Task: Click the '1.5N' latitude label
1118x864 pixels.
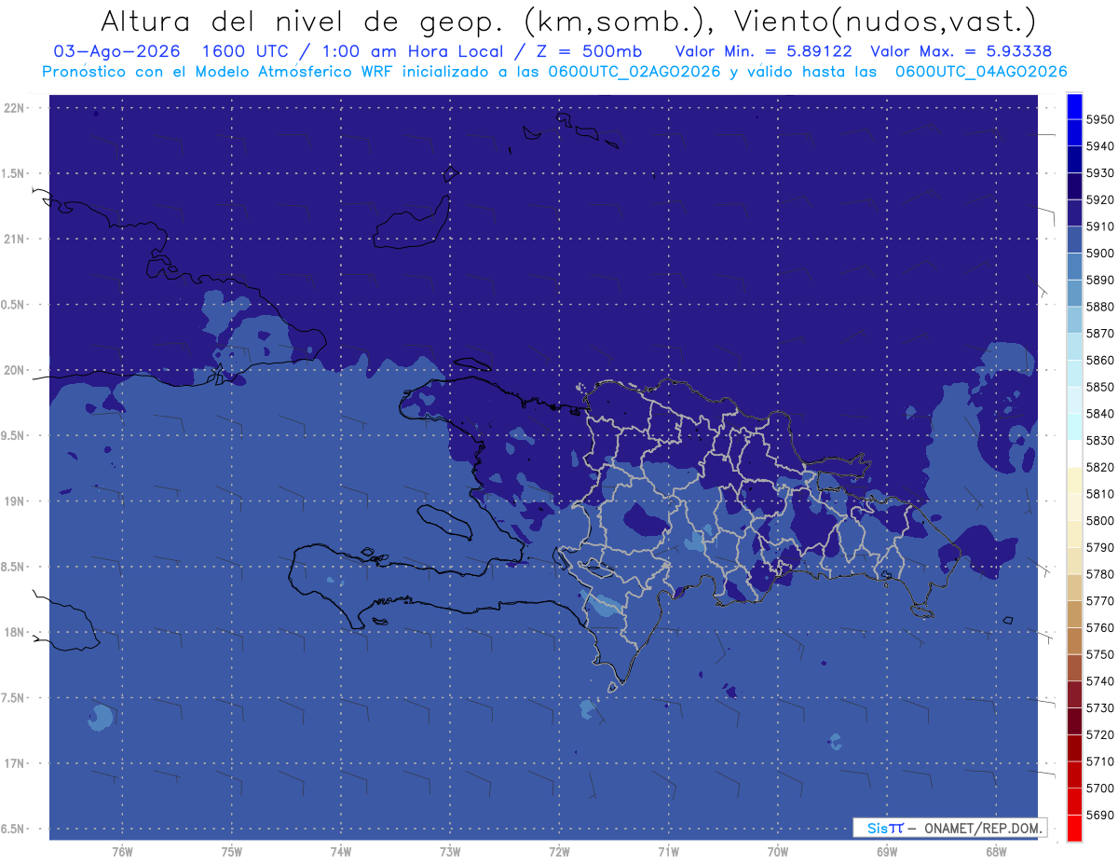Action: [15, 174]
